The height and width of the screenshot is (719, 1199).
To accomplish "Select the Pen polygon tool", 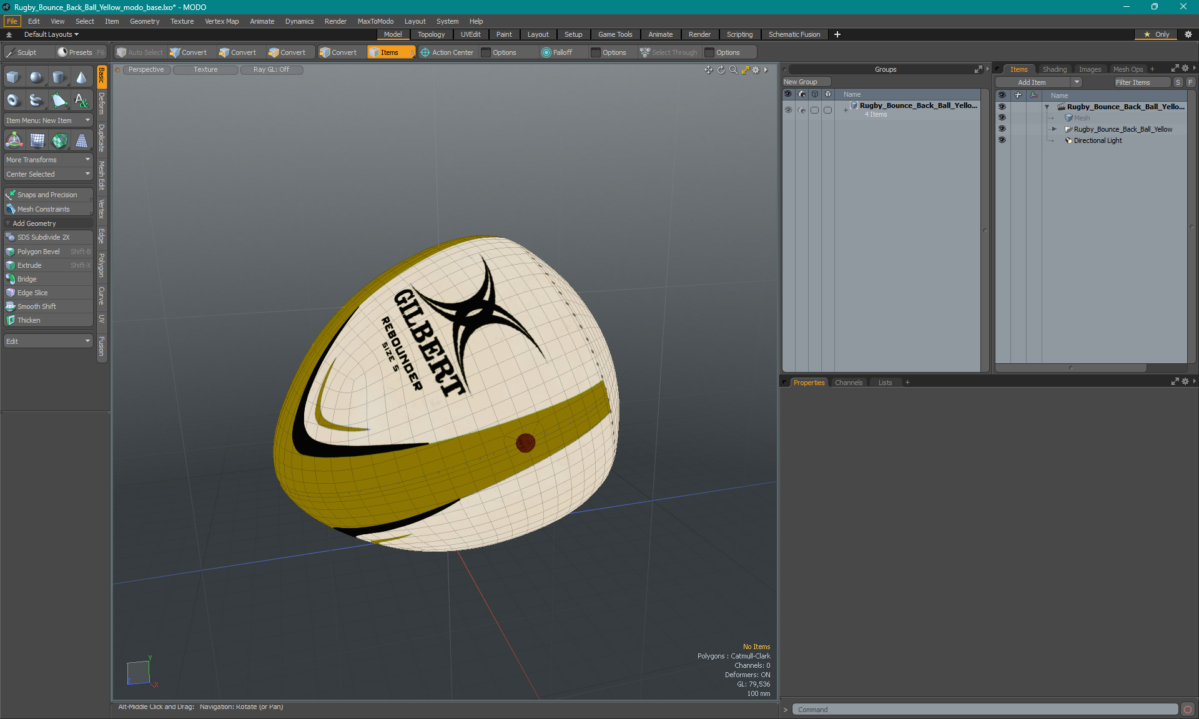I will point(59,100).
